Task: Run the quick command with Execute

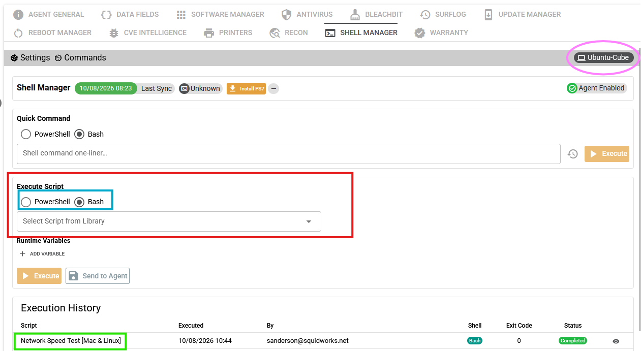Action: [x=607, y=154]
